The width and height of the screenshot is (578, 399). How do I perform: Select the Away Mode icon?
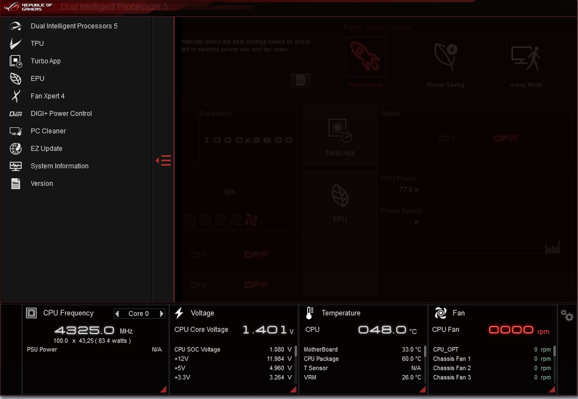(526, 57)
